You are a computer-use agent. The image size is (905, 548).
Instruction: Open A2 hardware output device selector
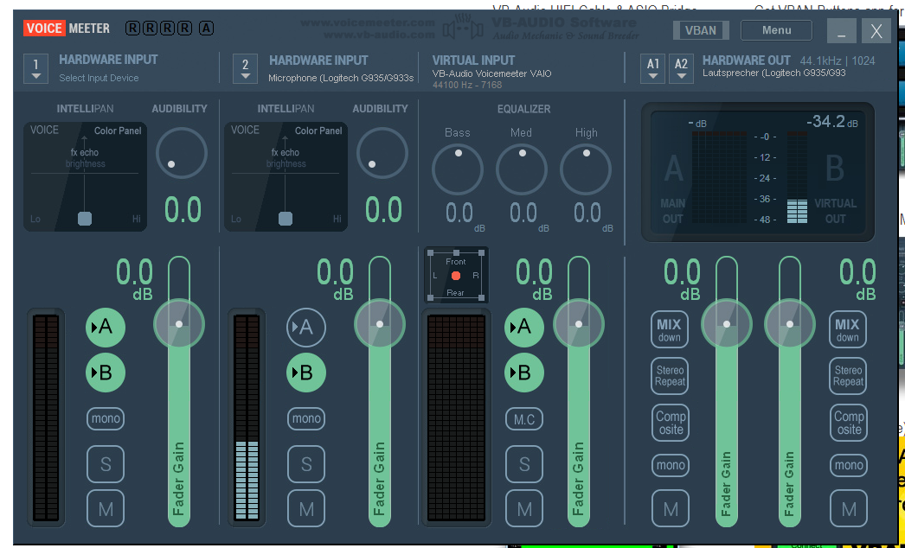click(681, 68)
